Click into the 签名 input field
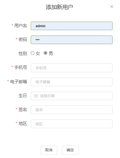The image size is (120, 158). 71,110
